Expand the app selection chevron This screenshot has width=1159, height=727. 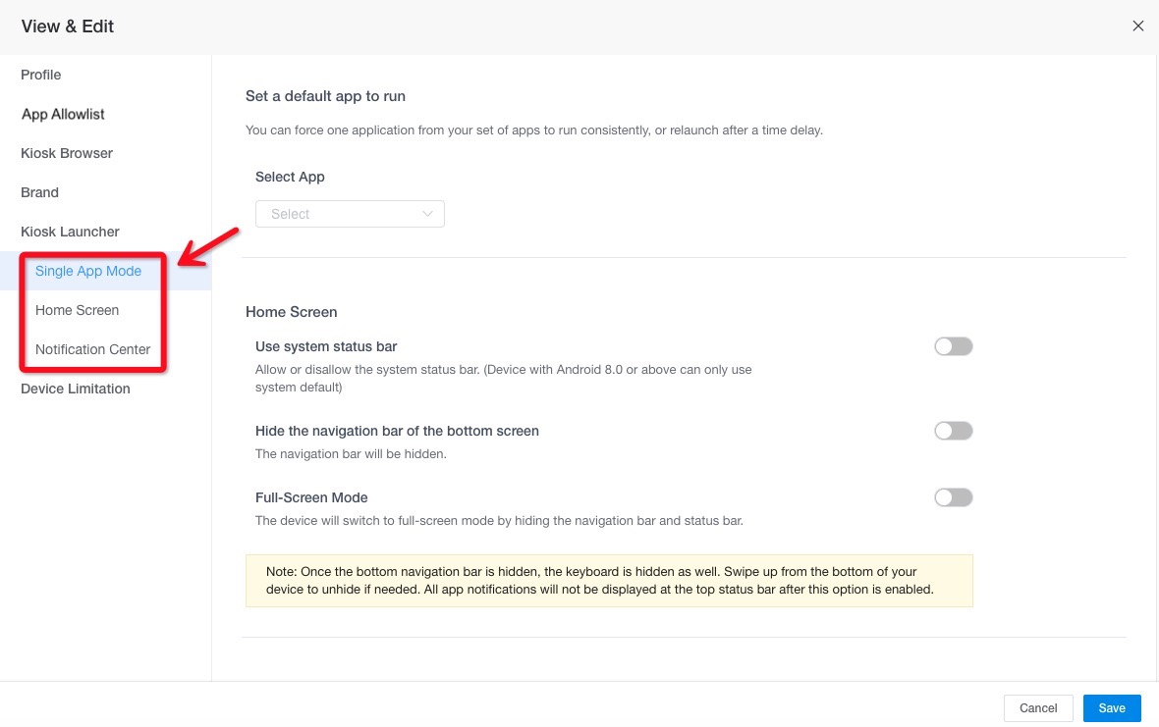coord(427,214)
